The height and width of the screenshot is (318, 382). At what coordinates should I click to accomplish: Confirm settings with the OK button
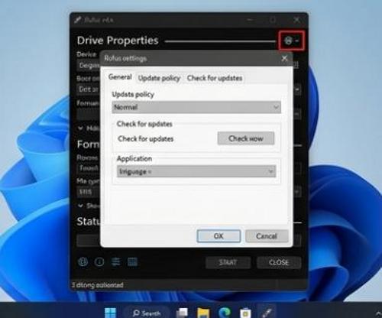219,236
